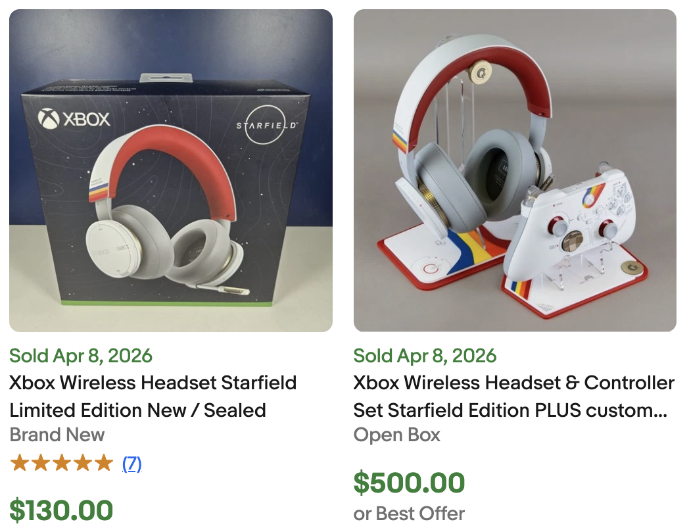
Task: Click the 'or Best Offer' label
Action: point(408,514)
